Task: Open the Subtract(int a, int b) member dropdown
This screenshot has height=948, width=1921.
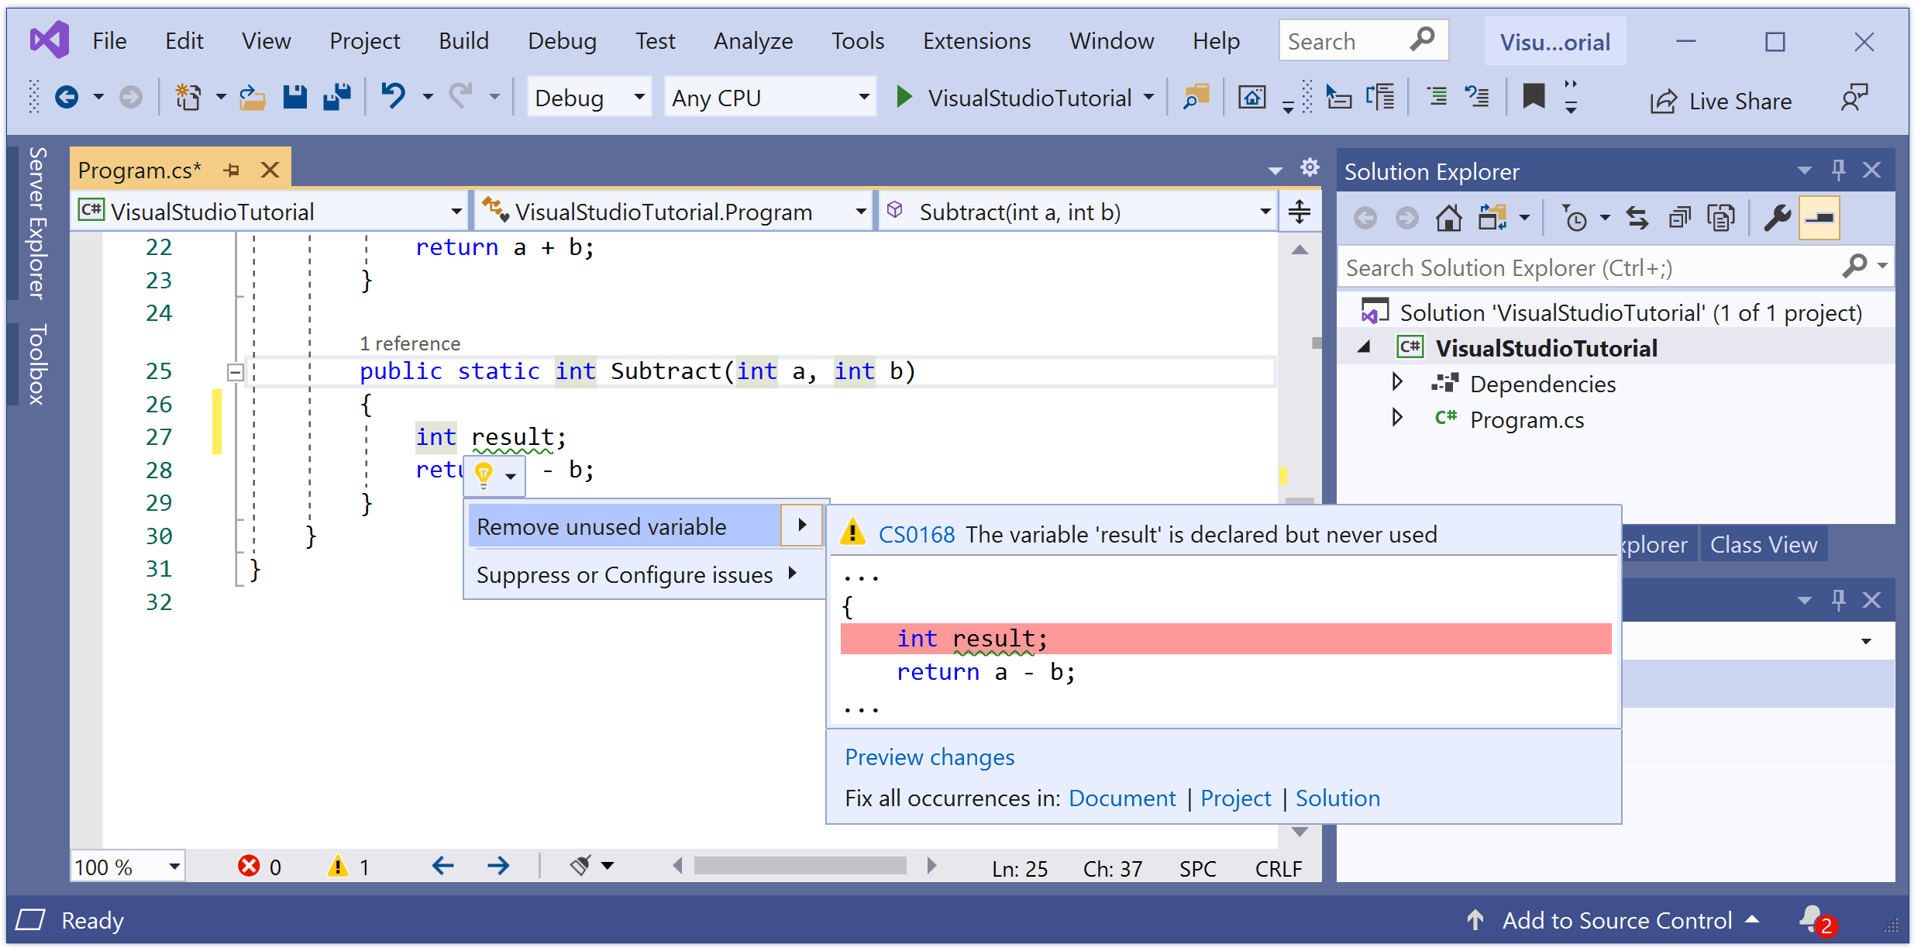Action: [x=1263, y=211]
